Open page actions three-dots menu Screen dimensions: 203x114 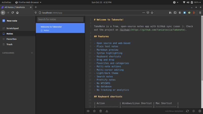pos(144,13)
